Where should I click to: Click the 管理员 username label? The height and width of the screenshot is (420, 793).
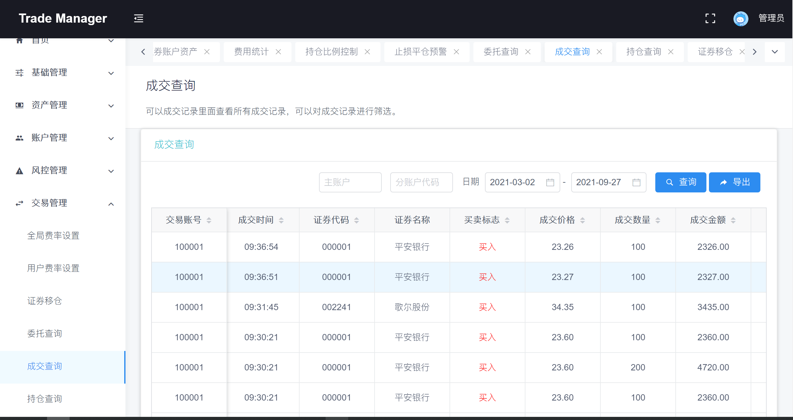[771, 19]
